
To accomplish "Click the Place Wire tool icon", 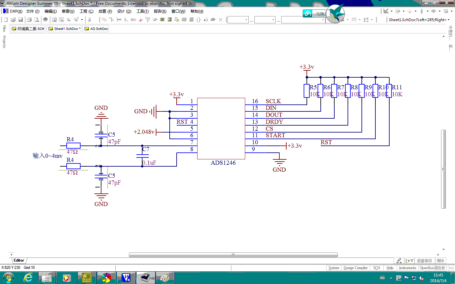I will tap(104, 20).
